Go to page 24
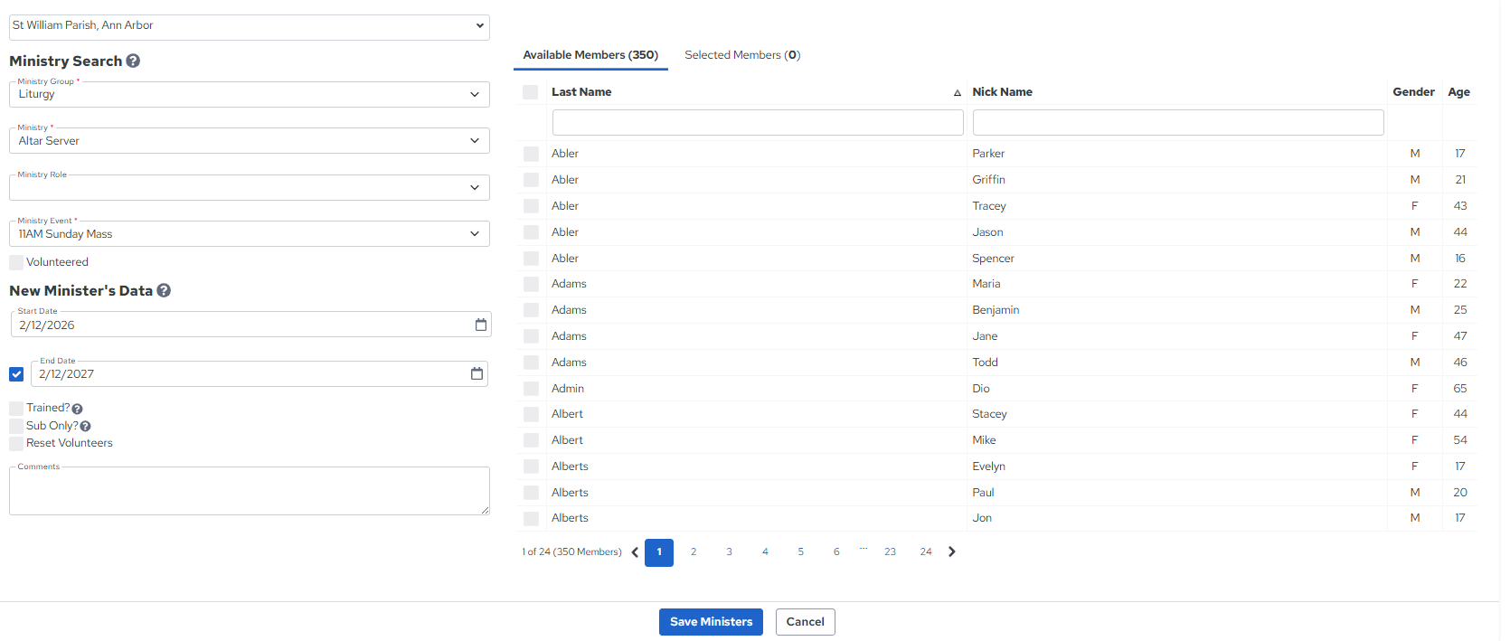This screenshot has width=1510, height=641. (x=926, y=551)
